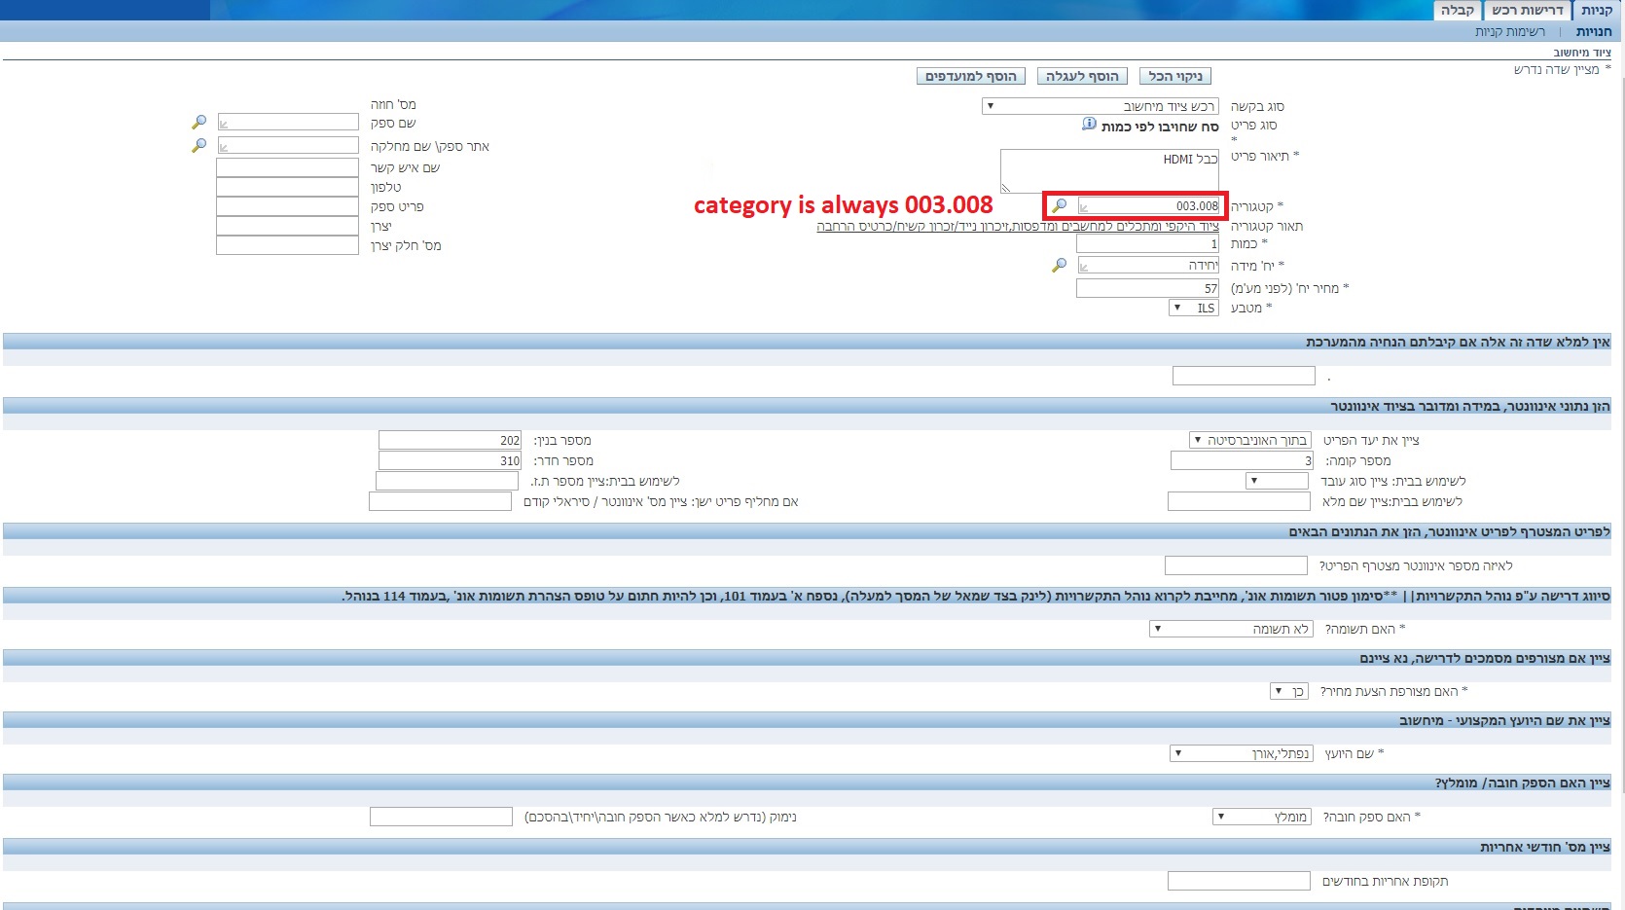Open unit of measure lookup magnifier
The width and height of the screenshot is (1625, 910).
click(1060, 265)
